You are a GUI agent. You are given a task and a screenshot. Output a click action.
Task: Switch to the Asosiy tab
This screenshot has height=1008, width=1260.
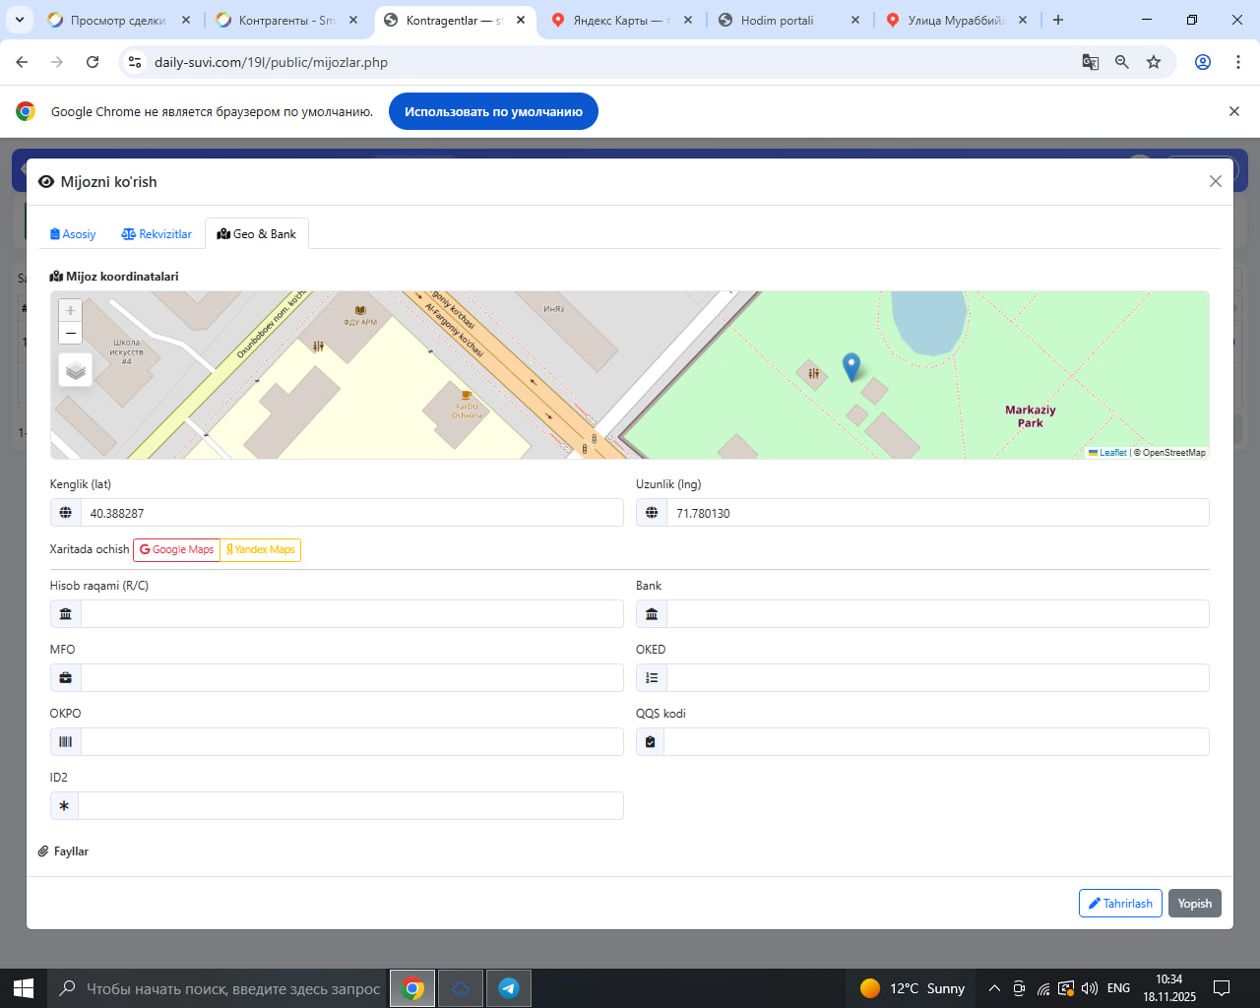tap(73, 234)
